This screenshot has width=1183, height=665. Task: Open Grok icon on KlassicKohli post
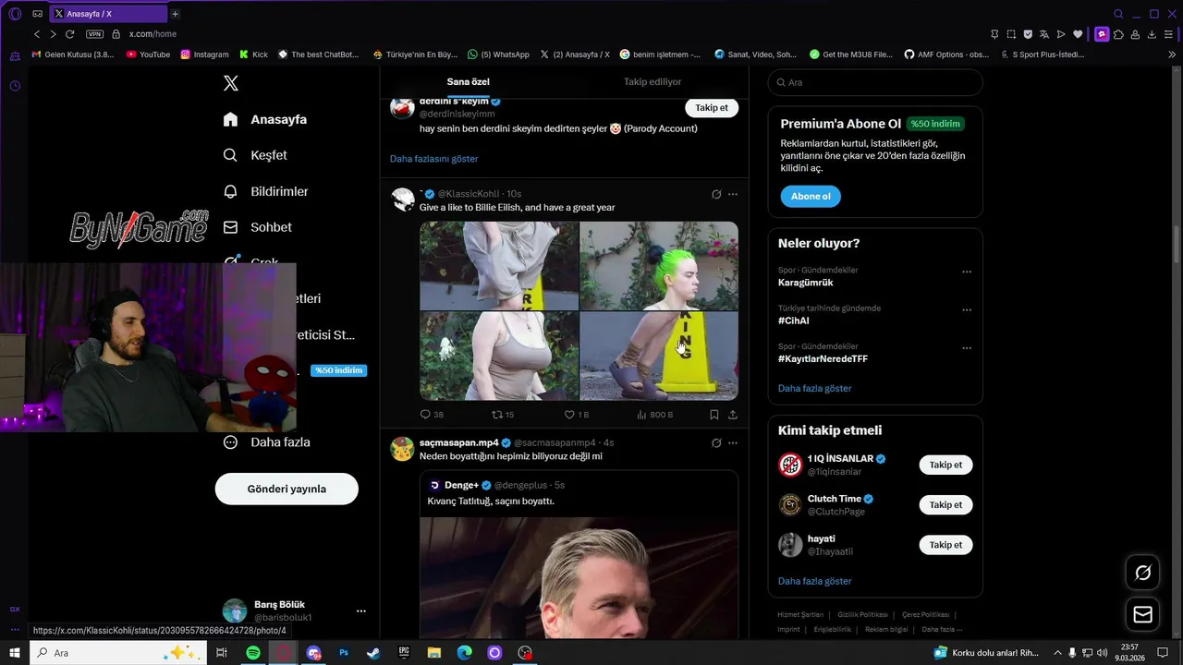(x=716, y=194)
